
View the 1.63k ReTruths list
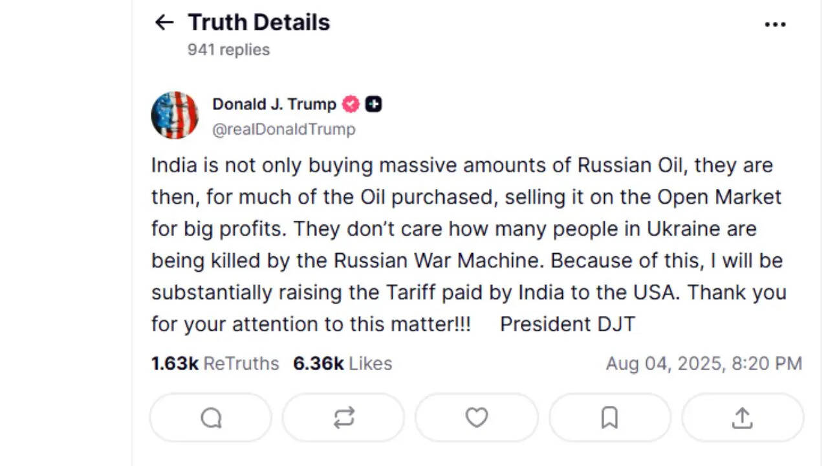[215, 364]
